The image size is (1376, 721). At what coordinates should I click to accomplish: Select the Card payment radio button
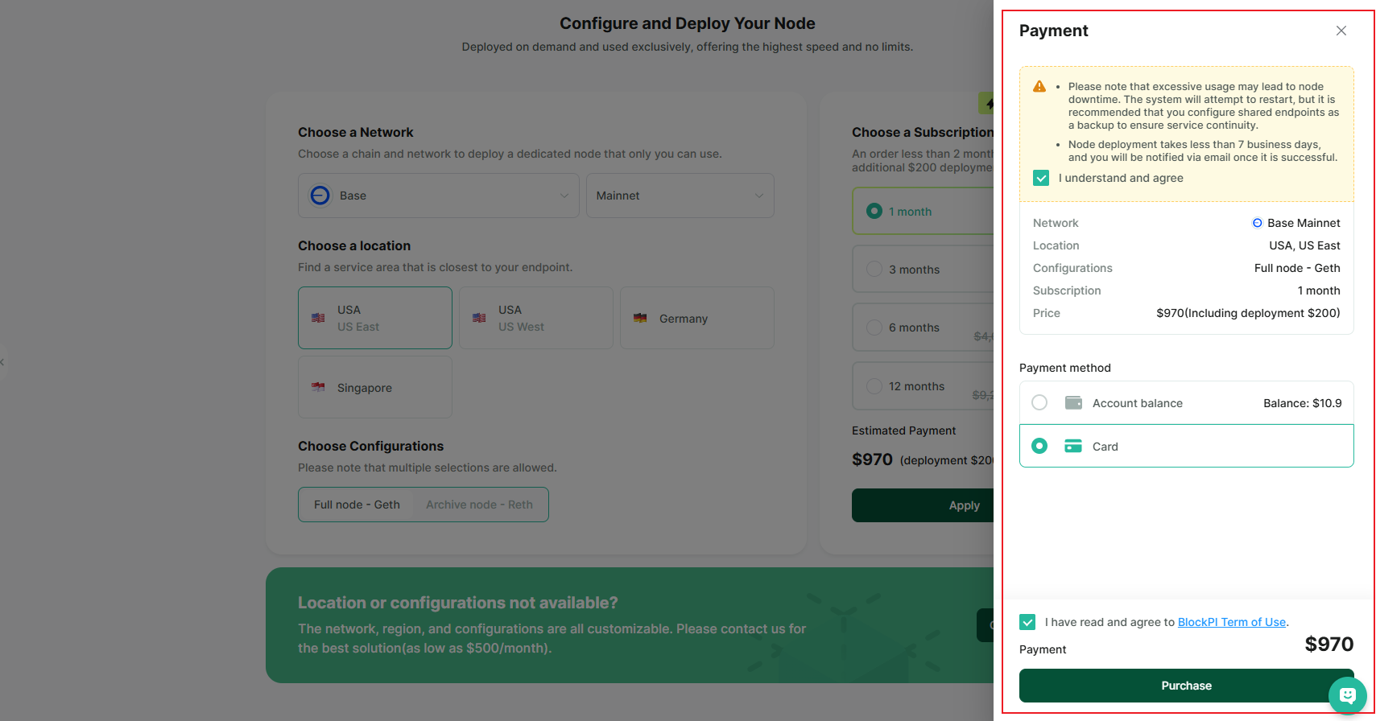pos(1039,446)
